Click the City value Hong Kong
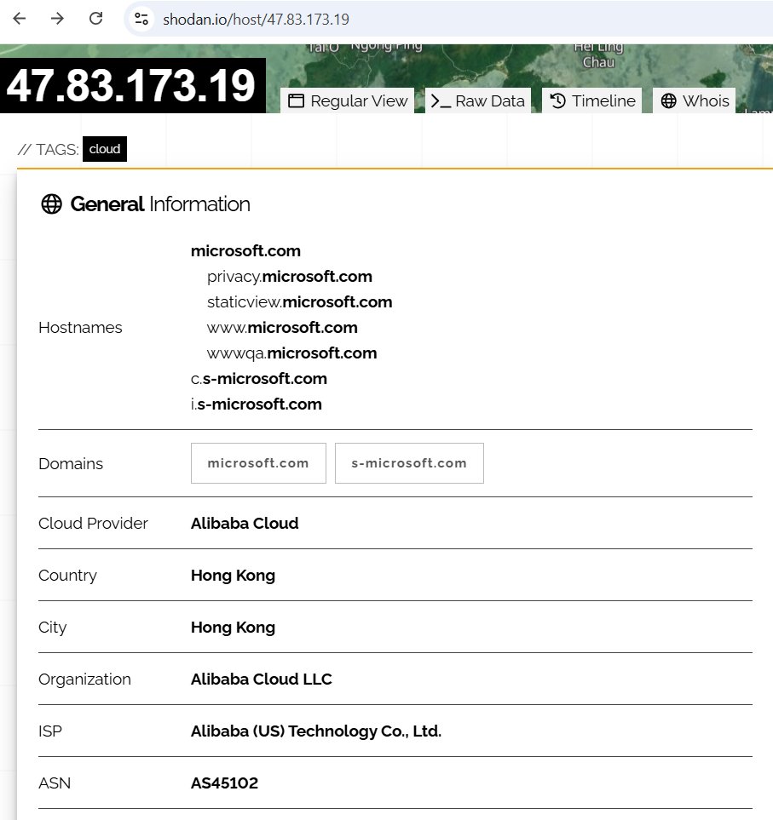The width and height of the screenshot is (773, 820). point(233,627)
